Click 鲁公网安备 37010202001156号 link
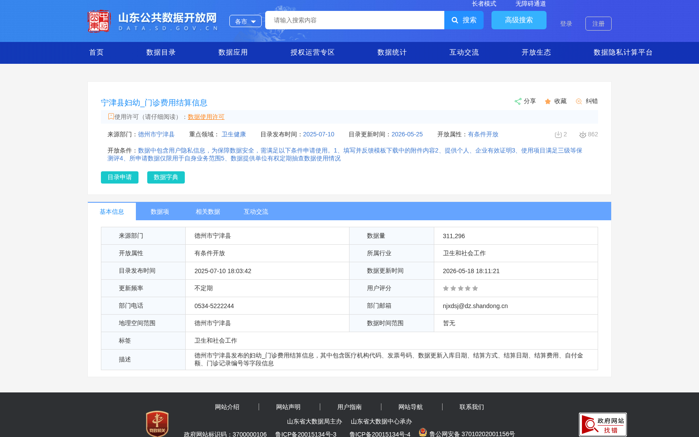The width and height of the screenshot is (699, 437). click(x=472, y=434)
